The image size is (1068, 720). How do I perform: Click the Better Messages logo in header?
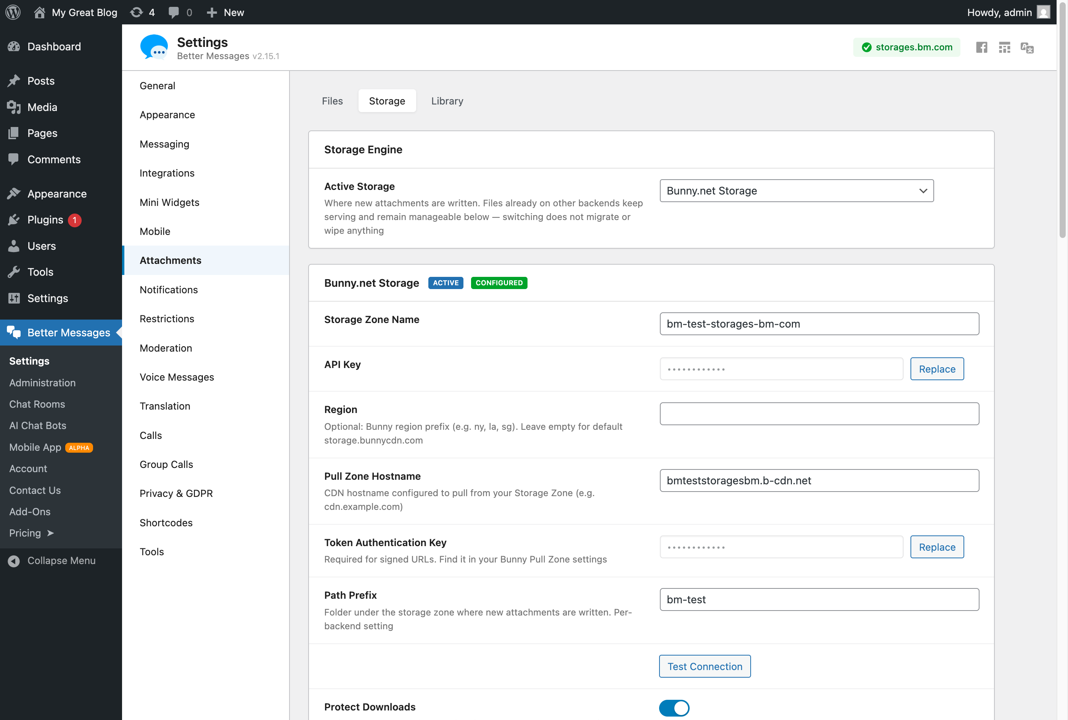coord(154,47)
